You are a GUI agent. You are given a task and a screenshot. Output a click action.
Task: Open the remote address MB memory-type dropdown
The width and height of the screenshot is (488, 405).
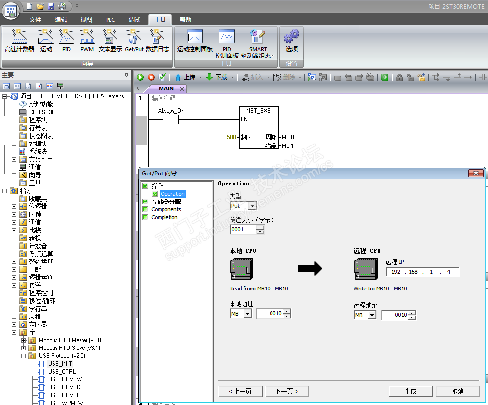pos(372,315)
